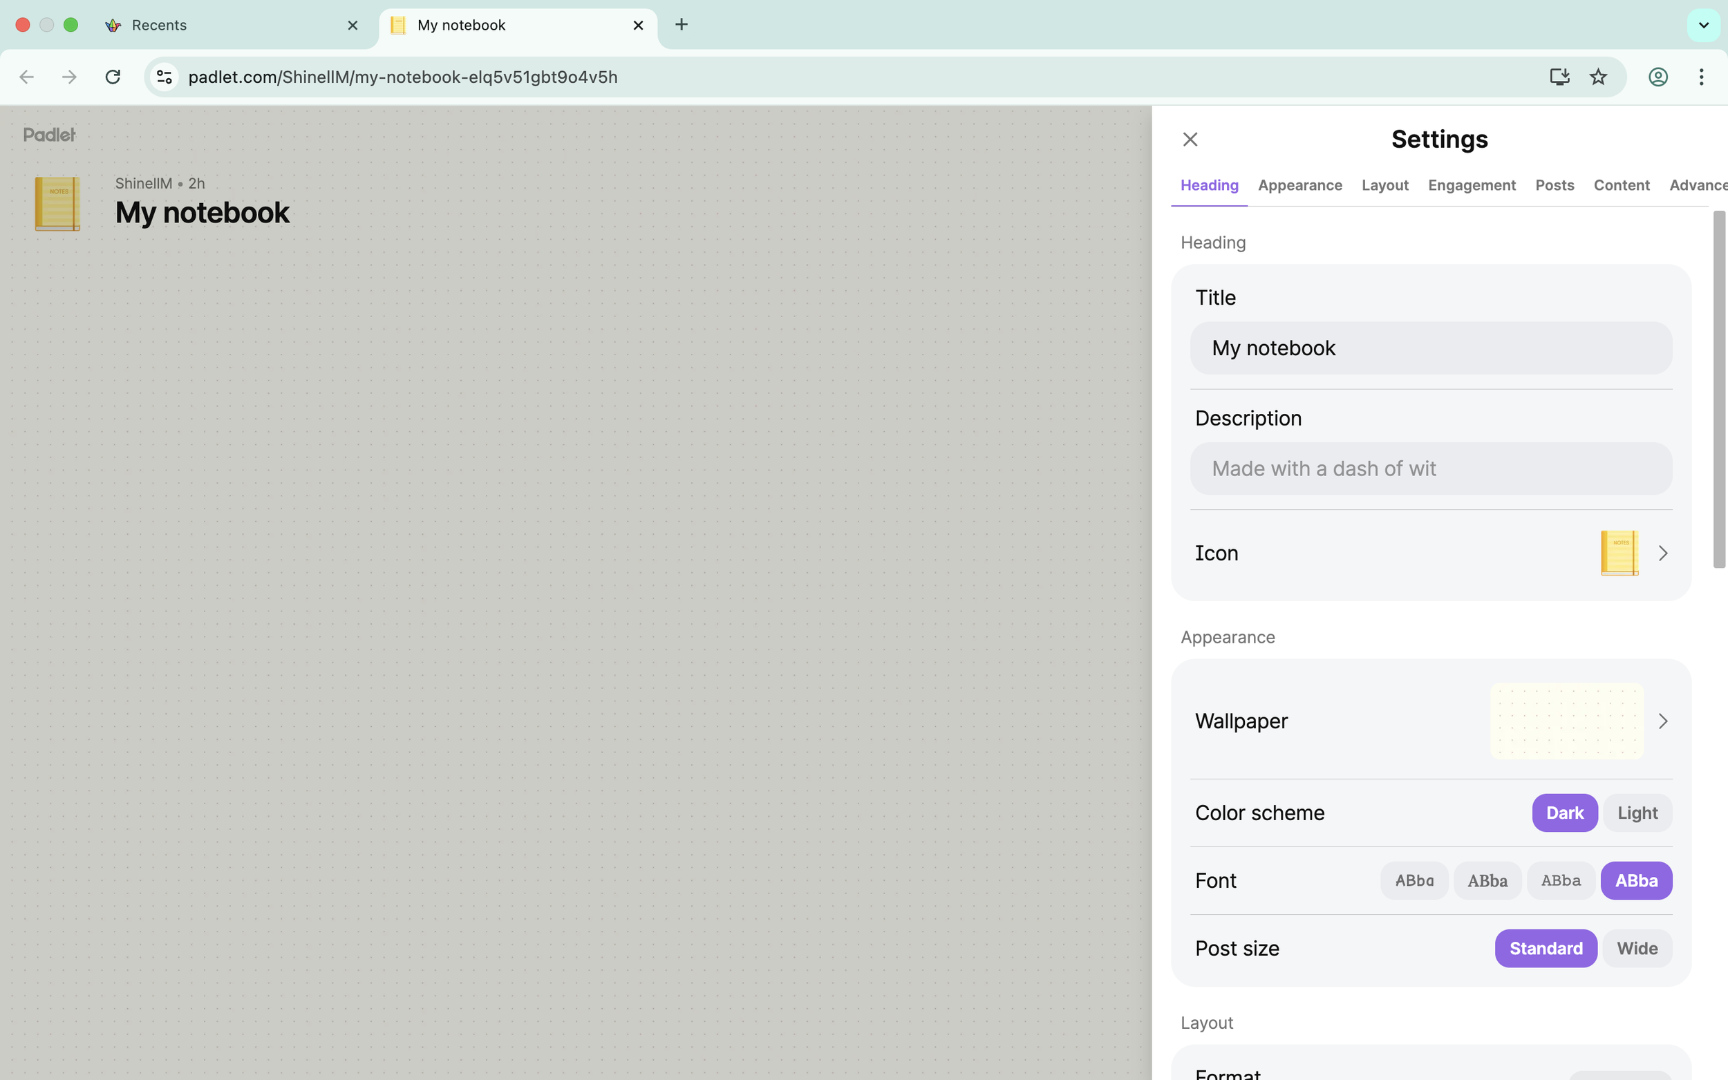
Task: Bookmark this page with star icon
Action: click(x=1598, y=77)
